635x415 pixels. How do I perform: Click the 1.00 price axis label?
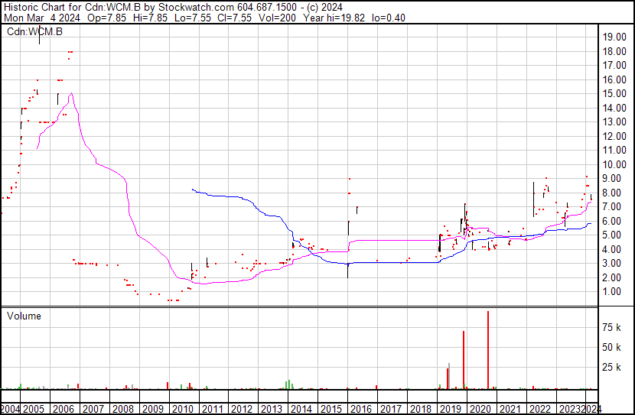pyautogui.click(x=614, y=291)
